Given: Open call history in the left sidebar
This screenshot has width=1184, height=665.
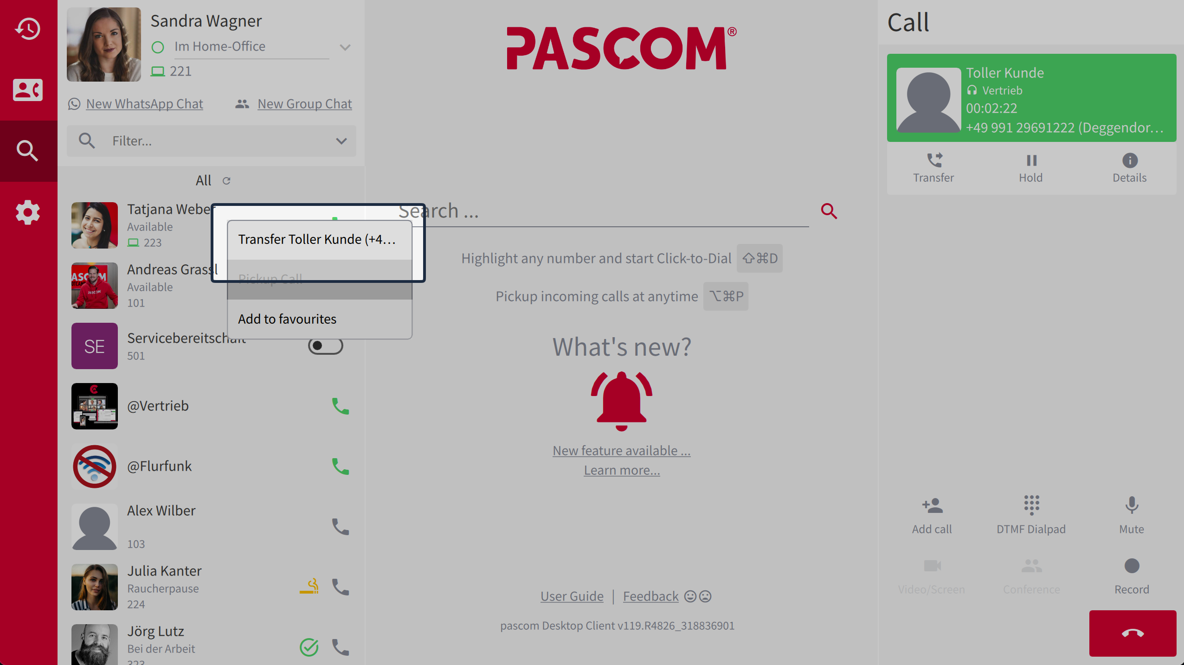Looking at the screenshot, I should (x=28, y=29).
